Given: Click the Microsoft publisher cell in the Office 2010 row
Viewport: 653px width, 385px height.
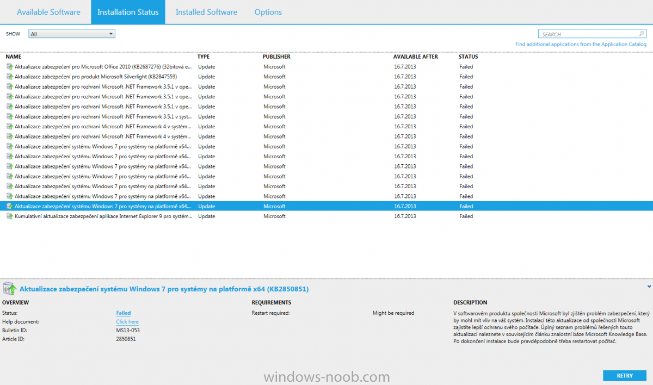Looking at the screenshot, I should pos(274,67).
